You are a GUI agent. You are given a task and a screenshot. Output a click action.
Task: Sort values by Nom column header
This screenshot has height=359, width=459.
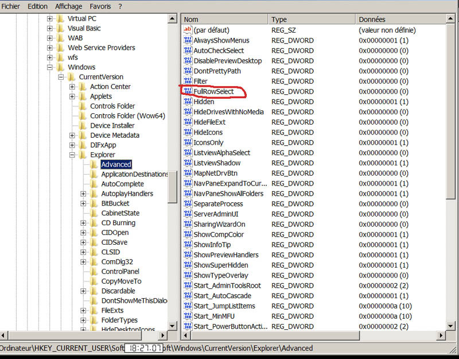(x=224, y=20)
